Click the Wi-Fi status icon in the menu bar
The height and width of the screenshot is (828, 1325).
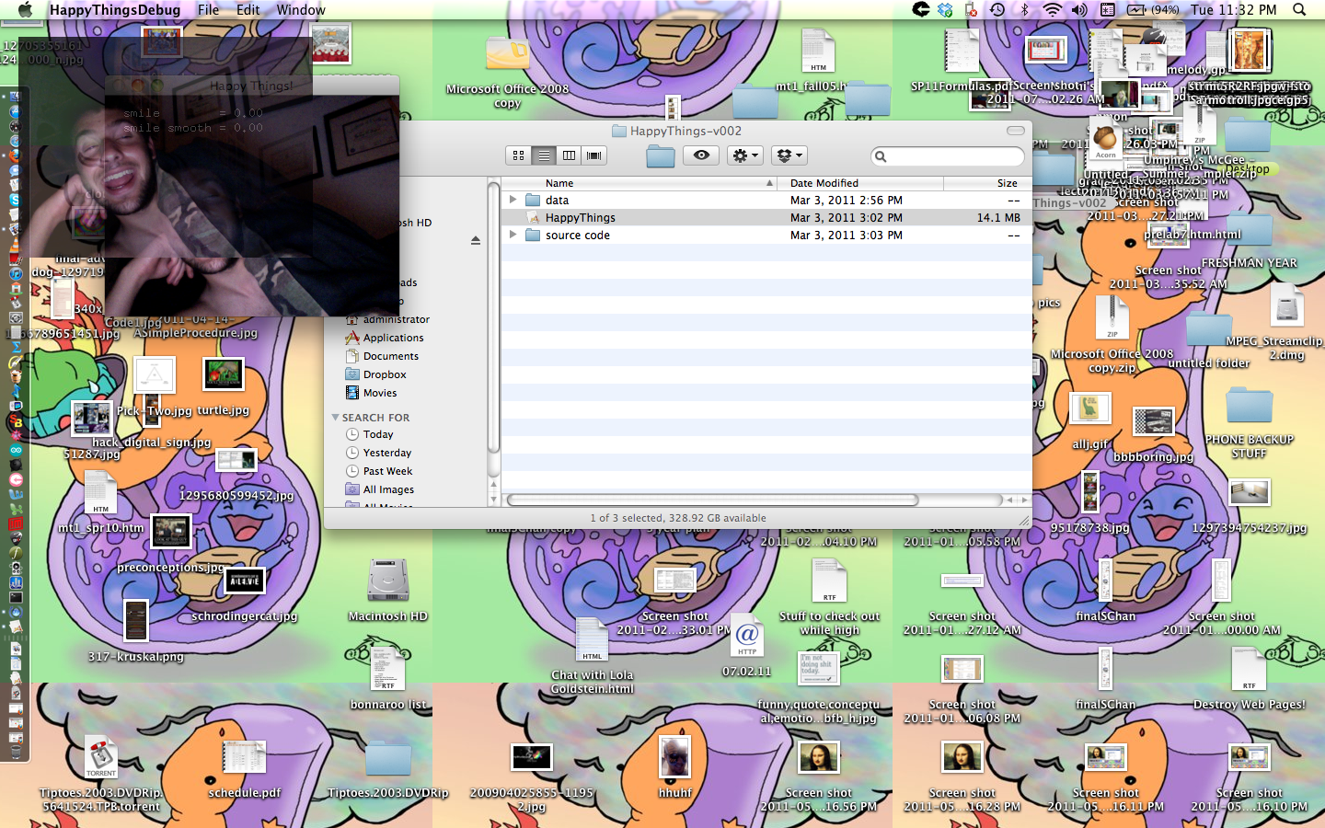coord(1052,10)
